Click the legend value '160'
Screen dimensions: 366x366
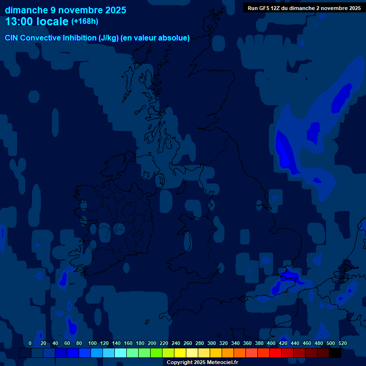(x=128, y=343)
